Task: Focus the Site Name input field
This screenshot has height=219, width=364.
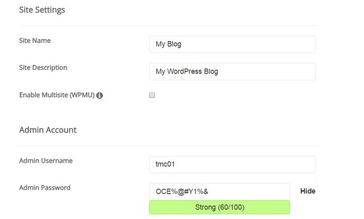Action: click(232, 44)
